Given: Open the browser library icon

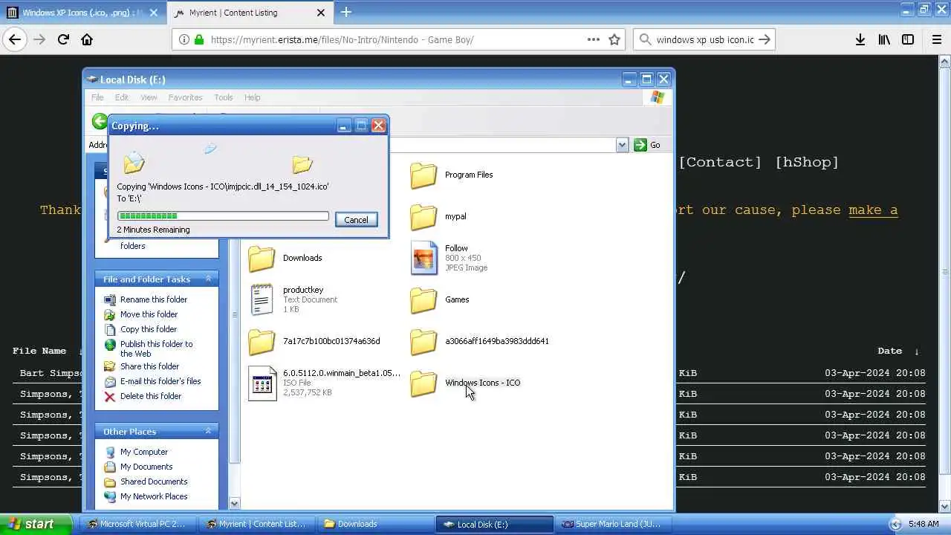Looking at the screenshot, I should [x=884, y=40].
